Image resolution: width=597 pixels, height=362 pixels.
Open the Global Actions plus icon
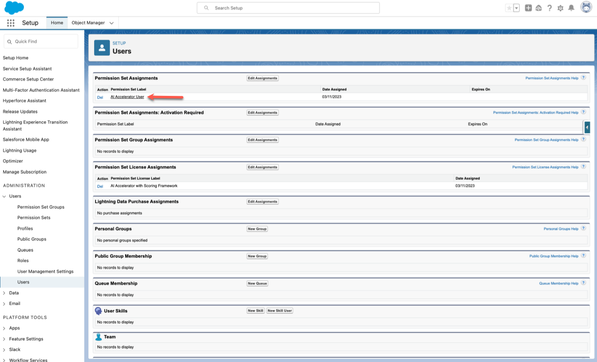click(x=528, y=8)
